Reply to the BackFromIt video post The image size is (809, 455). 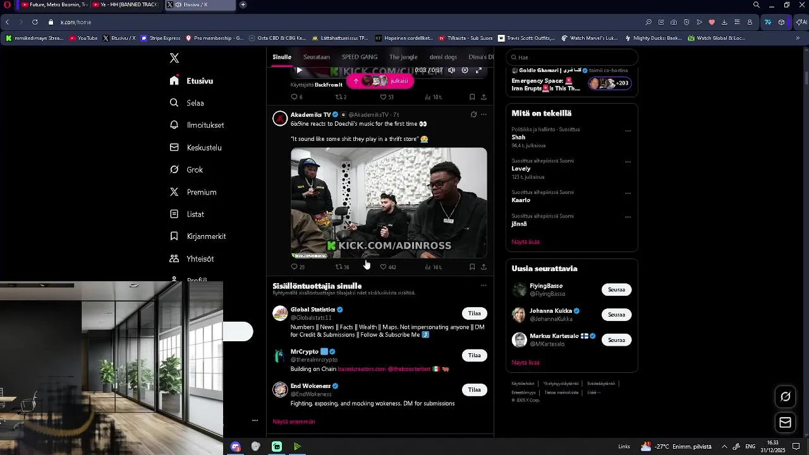click(x=296, y=97)
